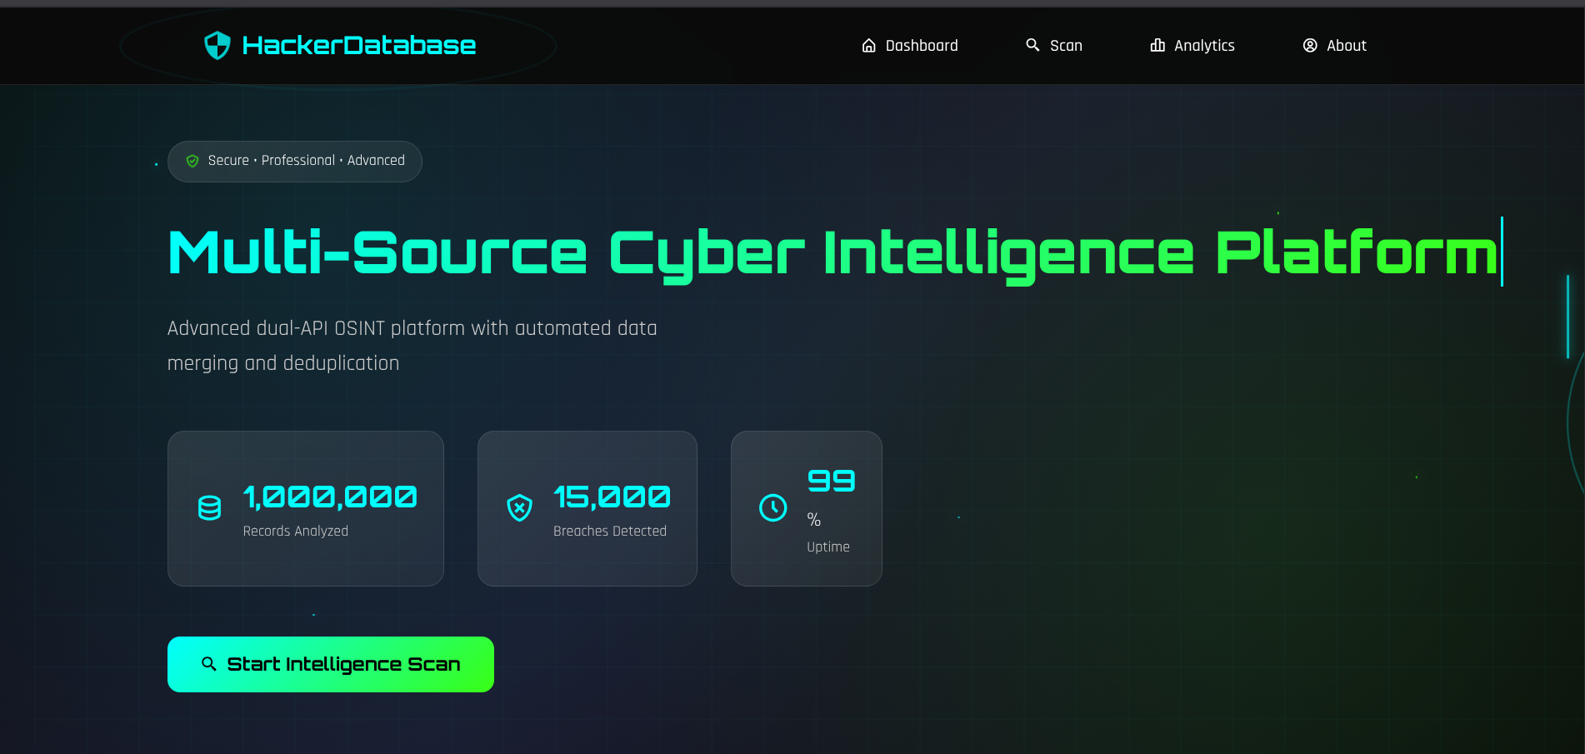Open the Analytics navigation item
The height and width of the screenshot is (754, 1585).
pos(1203,46)
